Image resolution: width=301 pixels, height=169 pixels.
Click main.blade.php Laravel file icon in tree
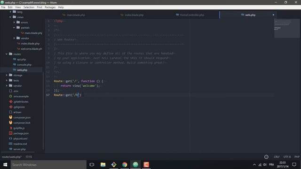pyautogui.click(x=22, y=33)
